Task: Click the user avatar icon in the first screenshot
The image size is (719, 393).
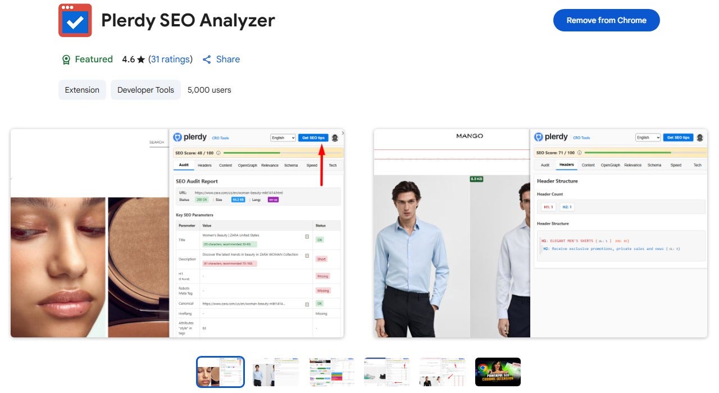Action: click(335, 138)
